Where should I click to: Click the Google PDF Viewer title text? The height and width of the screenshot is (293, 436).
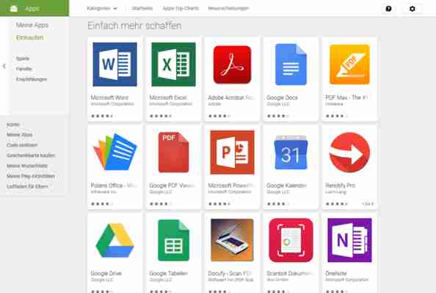tap(172, 185)
